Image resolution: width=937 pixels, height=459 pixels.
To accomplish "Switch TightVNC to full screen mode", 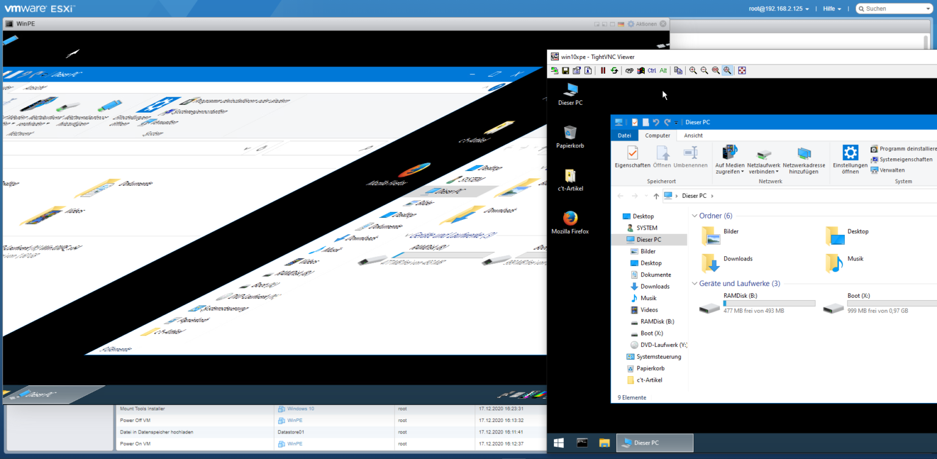I will coord(741,71).
